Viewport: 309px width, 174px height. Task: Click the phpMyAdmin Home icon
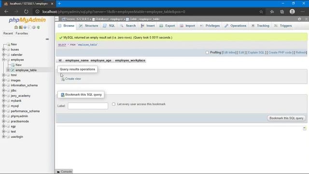pos(16,27)
